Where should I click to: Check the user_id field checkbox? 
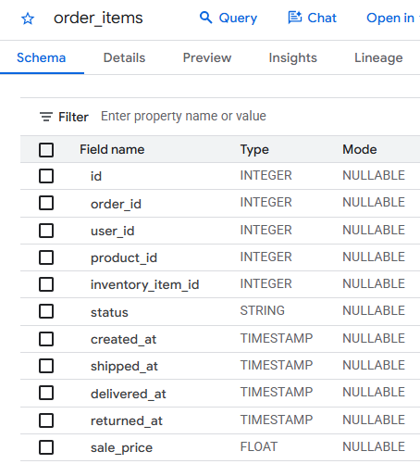tap(46, 231)
